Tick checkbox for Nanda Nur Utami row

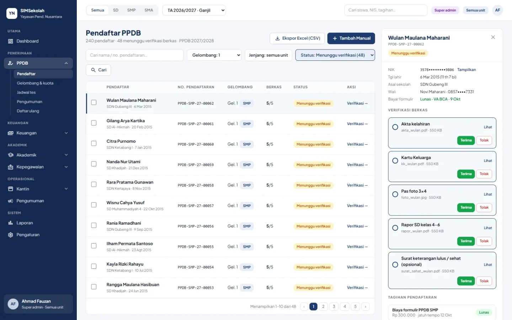pos(94,164)
